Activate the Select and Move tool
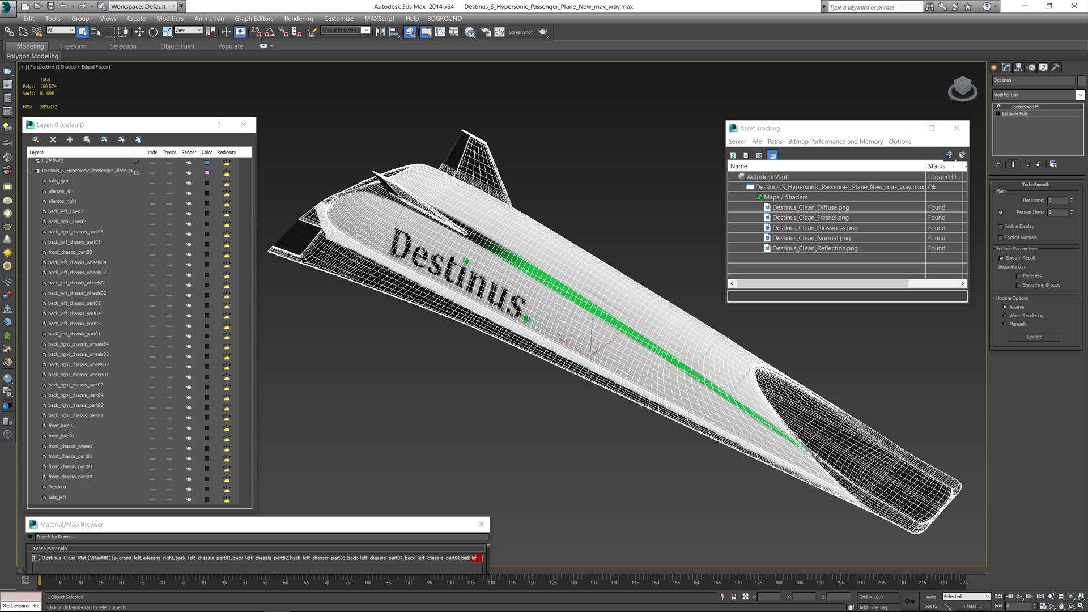Image resolution: width=1088 pixels, height=612 pixels. click(x=139, y=32)
